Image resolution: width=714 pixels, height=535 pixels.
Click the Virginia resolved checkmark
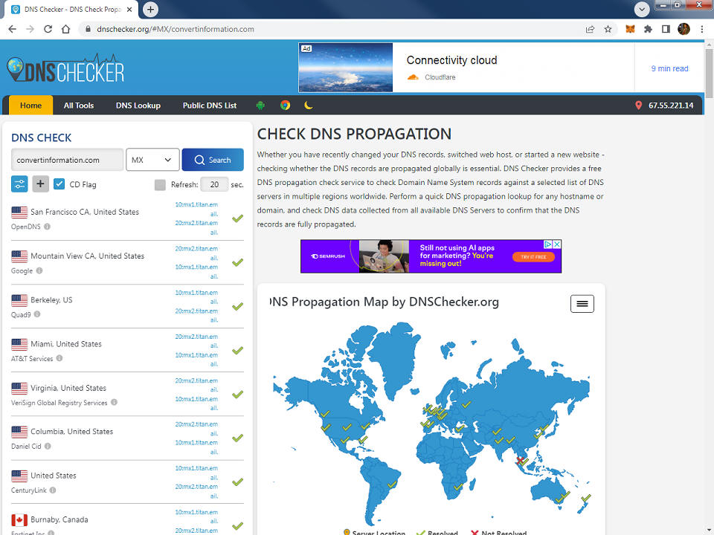point(237,395)
